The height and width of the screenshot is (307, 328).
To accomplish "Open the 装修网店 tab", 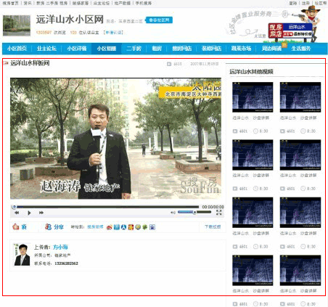I will point(212,49).
